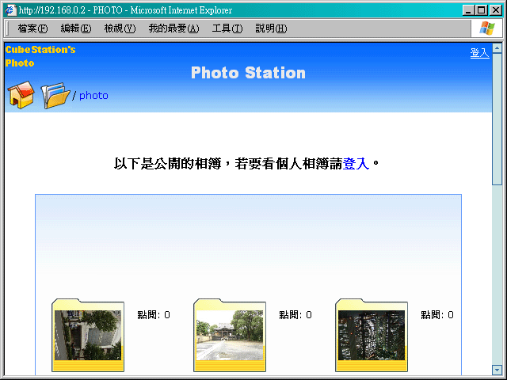Image resolution: width=507 pixels, height=380 pixels.
Task: Open the 我的最愛(A) menu
Action: tap(173, 28)
